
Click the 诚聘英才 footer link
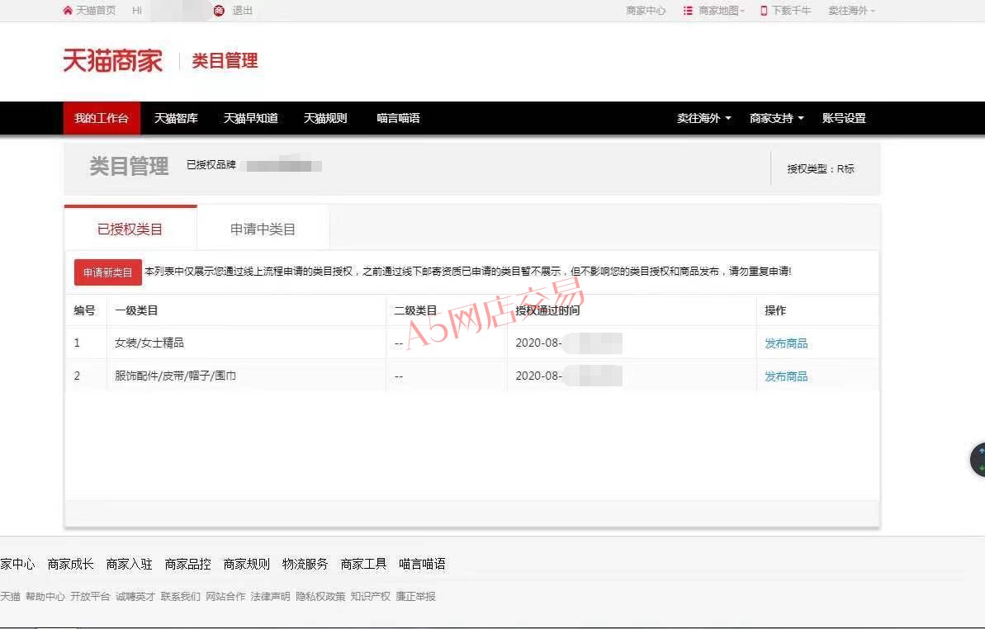[135, 596]
